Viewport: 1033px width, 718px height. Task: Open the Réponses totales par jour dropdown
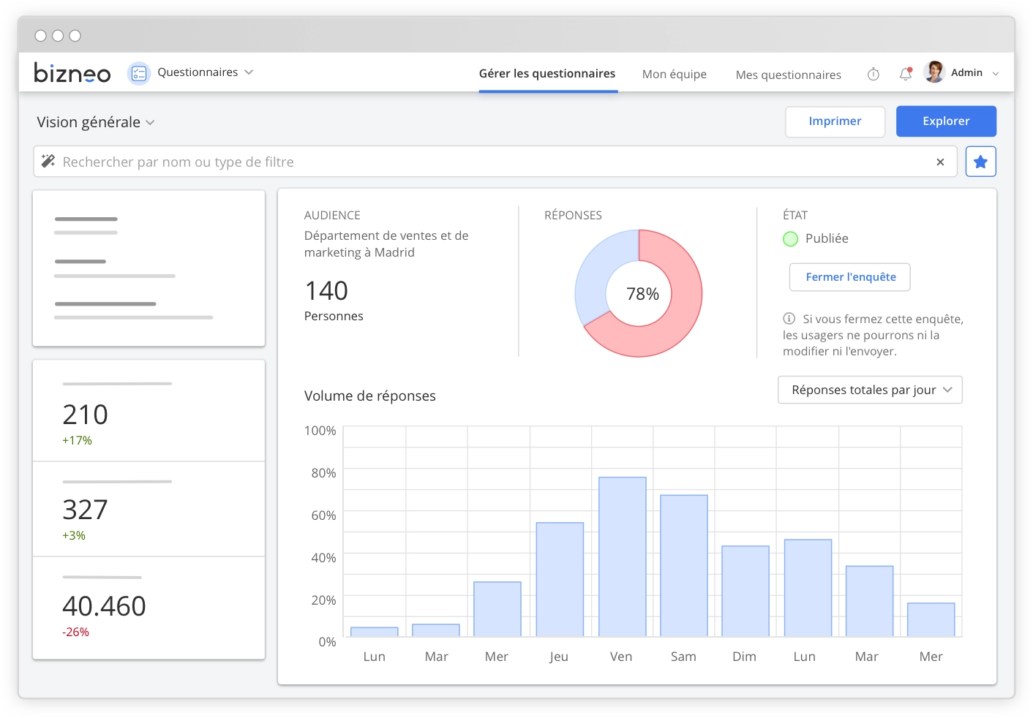tap(870, 390)
